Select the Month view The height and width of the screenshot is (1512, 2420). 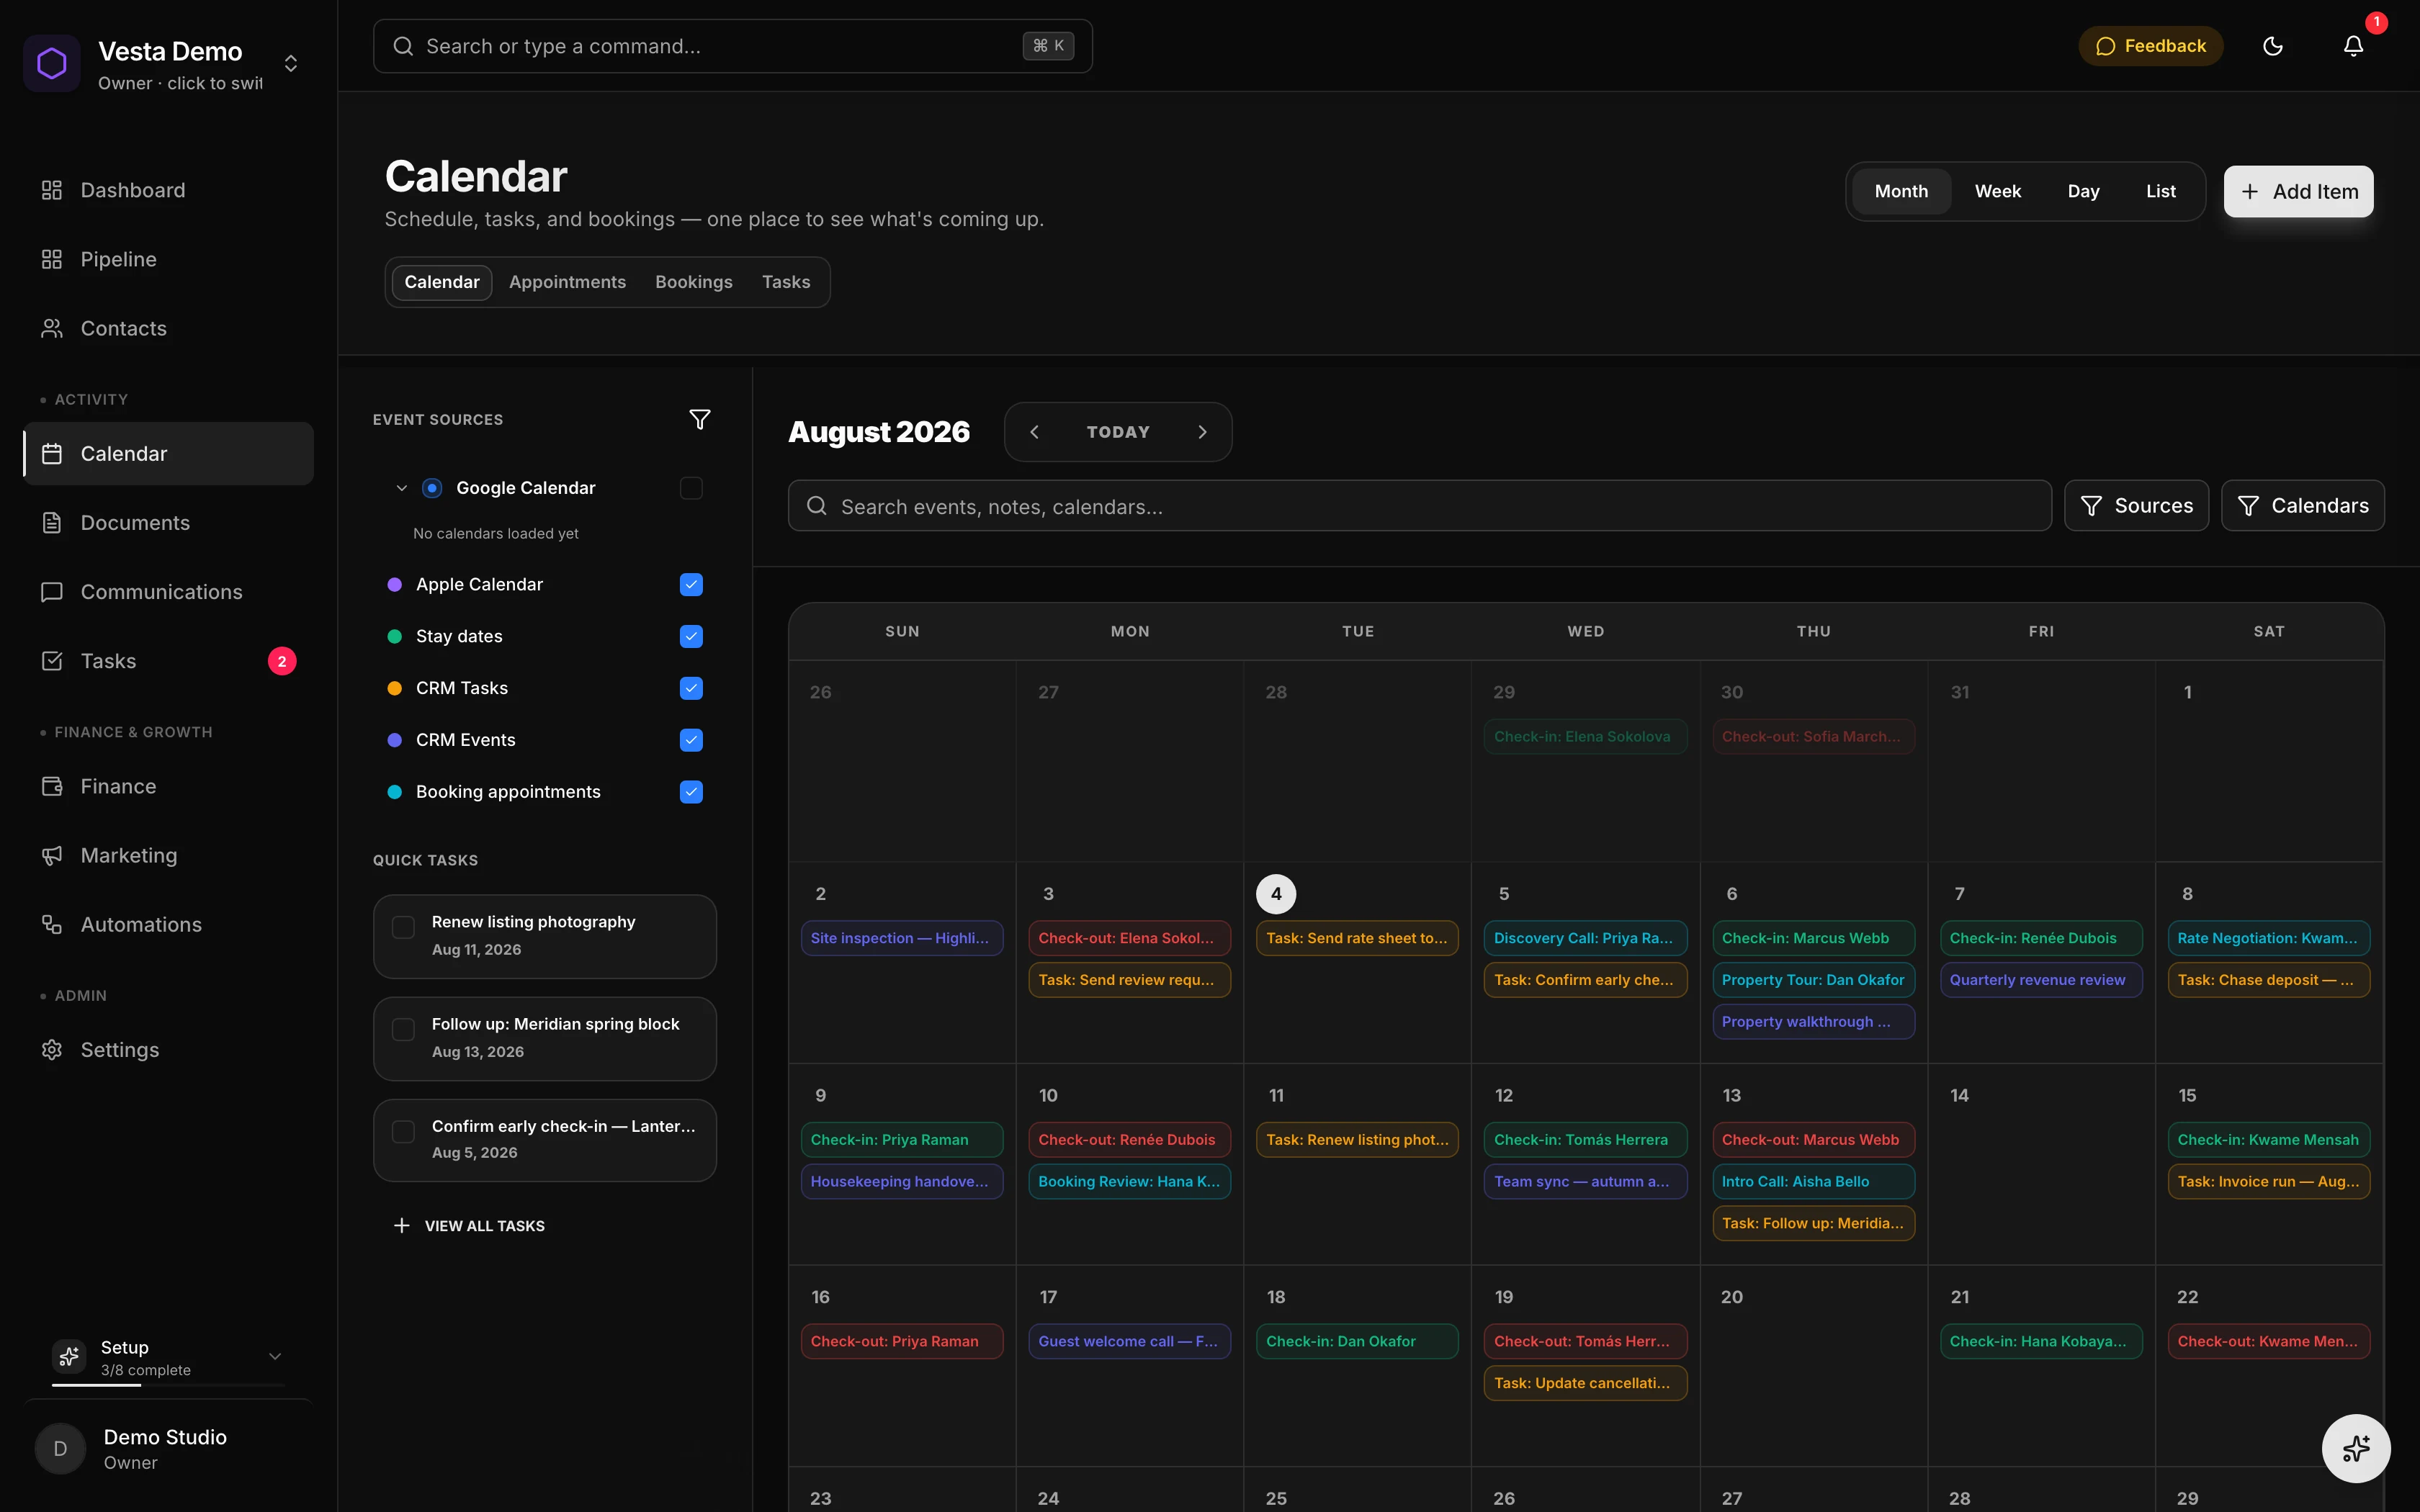click(1901, 191)
